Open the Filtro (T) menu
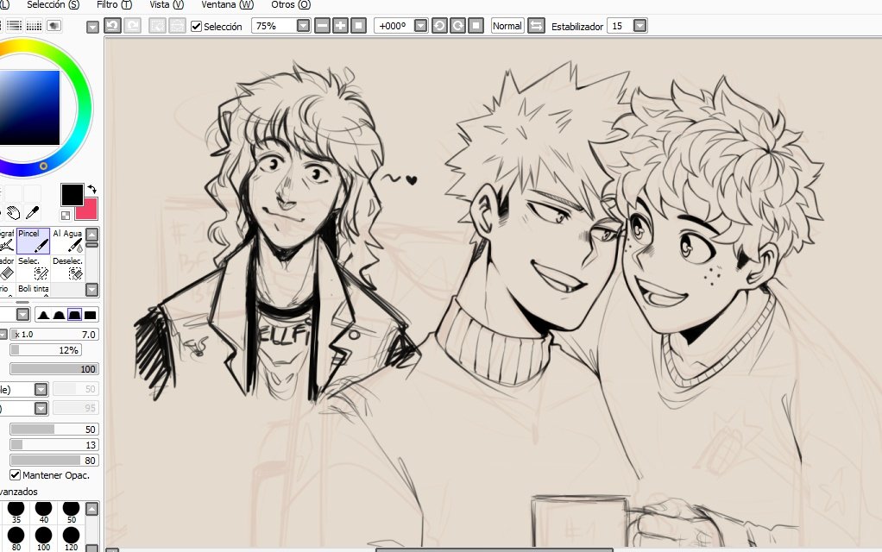 (114, 5)
